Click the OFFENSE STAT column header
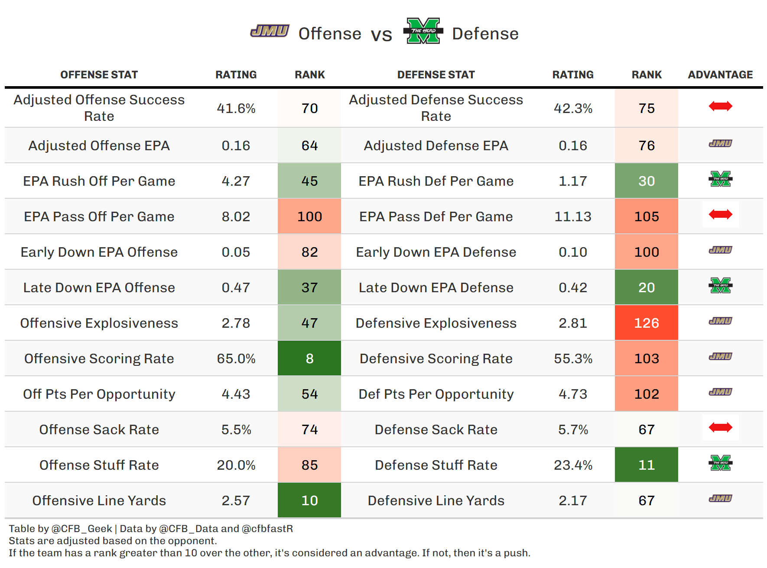The image size is (767, 568). [x=99, y=75]
